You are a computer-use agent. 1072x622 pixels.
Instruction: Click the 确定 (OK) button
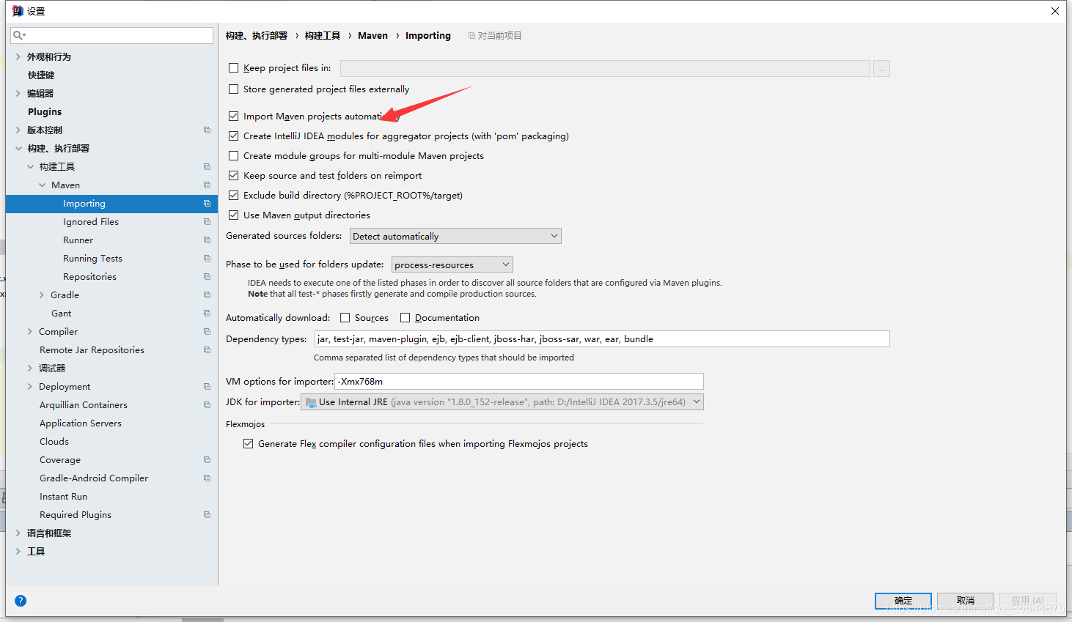pyautogui.click(x=903, y=601)
